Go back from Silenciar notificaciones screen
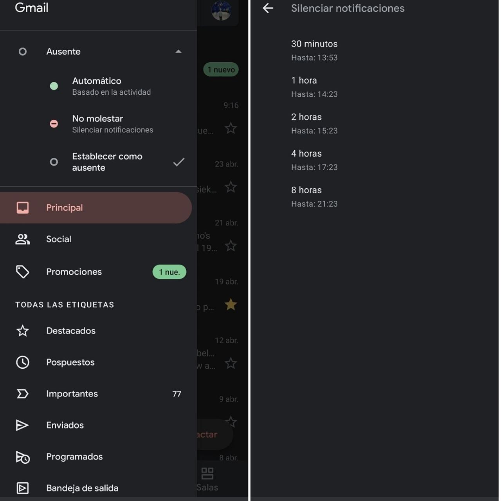This screenshot has height=501, width=501. (x=268, y=8)
